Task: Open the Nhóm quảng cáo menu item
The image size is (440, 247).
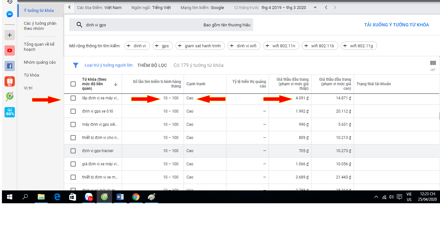Action: pos(40,62)
